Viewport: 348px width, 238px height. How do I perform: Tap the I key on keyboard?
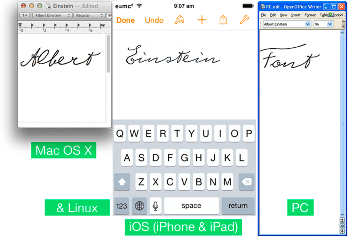pyautogui.click(x=220, y=134)
